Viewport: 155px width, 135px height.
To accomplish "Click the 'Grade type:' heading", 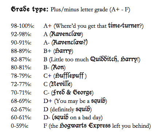I will pos(29,9).
